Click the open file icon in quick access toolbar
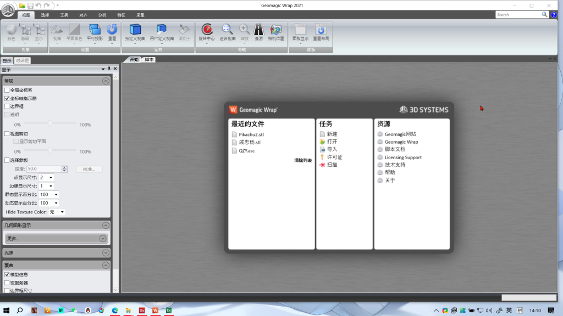563x316 pixels. click(x=22, y=5)
